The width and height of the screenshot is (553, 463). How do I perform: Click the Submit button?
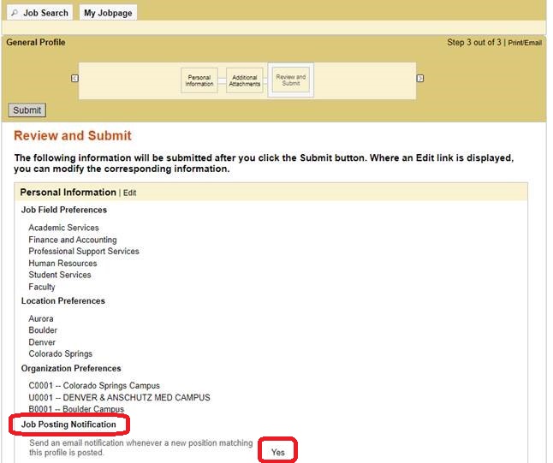27,110
